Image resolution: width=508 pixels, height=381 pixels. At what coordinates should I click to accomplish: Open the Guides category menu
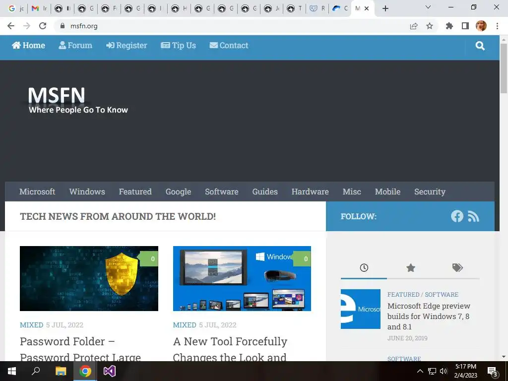coord(265,191)
